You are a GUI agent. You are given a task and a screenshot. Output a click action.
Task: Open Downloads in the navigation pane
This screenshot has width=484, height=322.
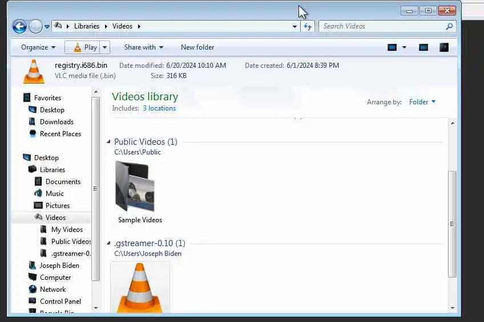pos(57,122)
